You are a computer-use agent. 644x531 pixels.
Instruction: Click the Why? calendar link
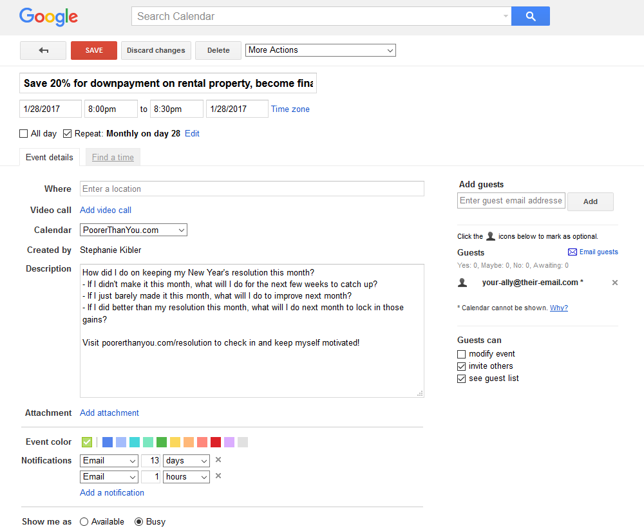[x=559, y=308]
